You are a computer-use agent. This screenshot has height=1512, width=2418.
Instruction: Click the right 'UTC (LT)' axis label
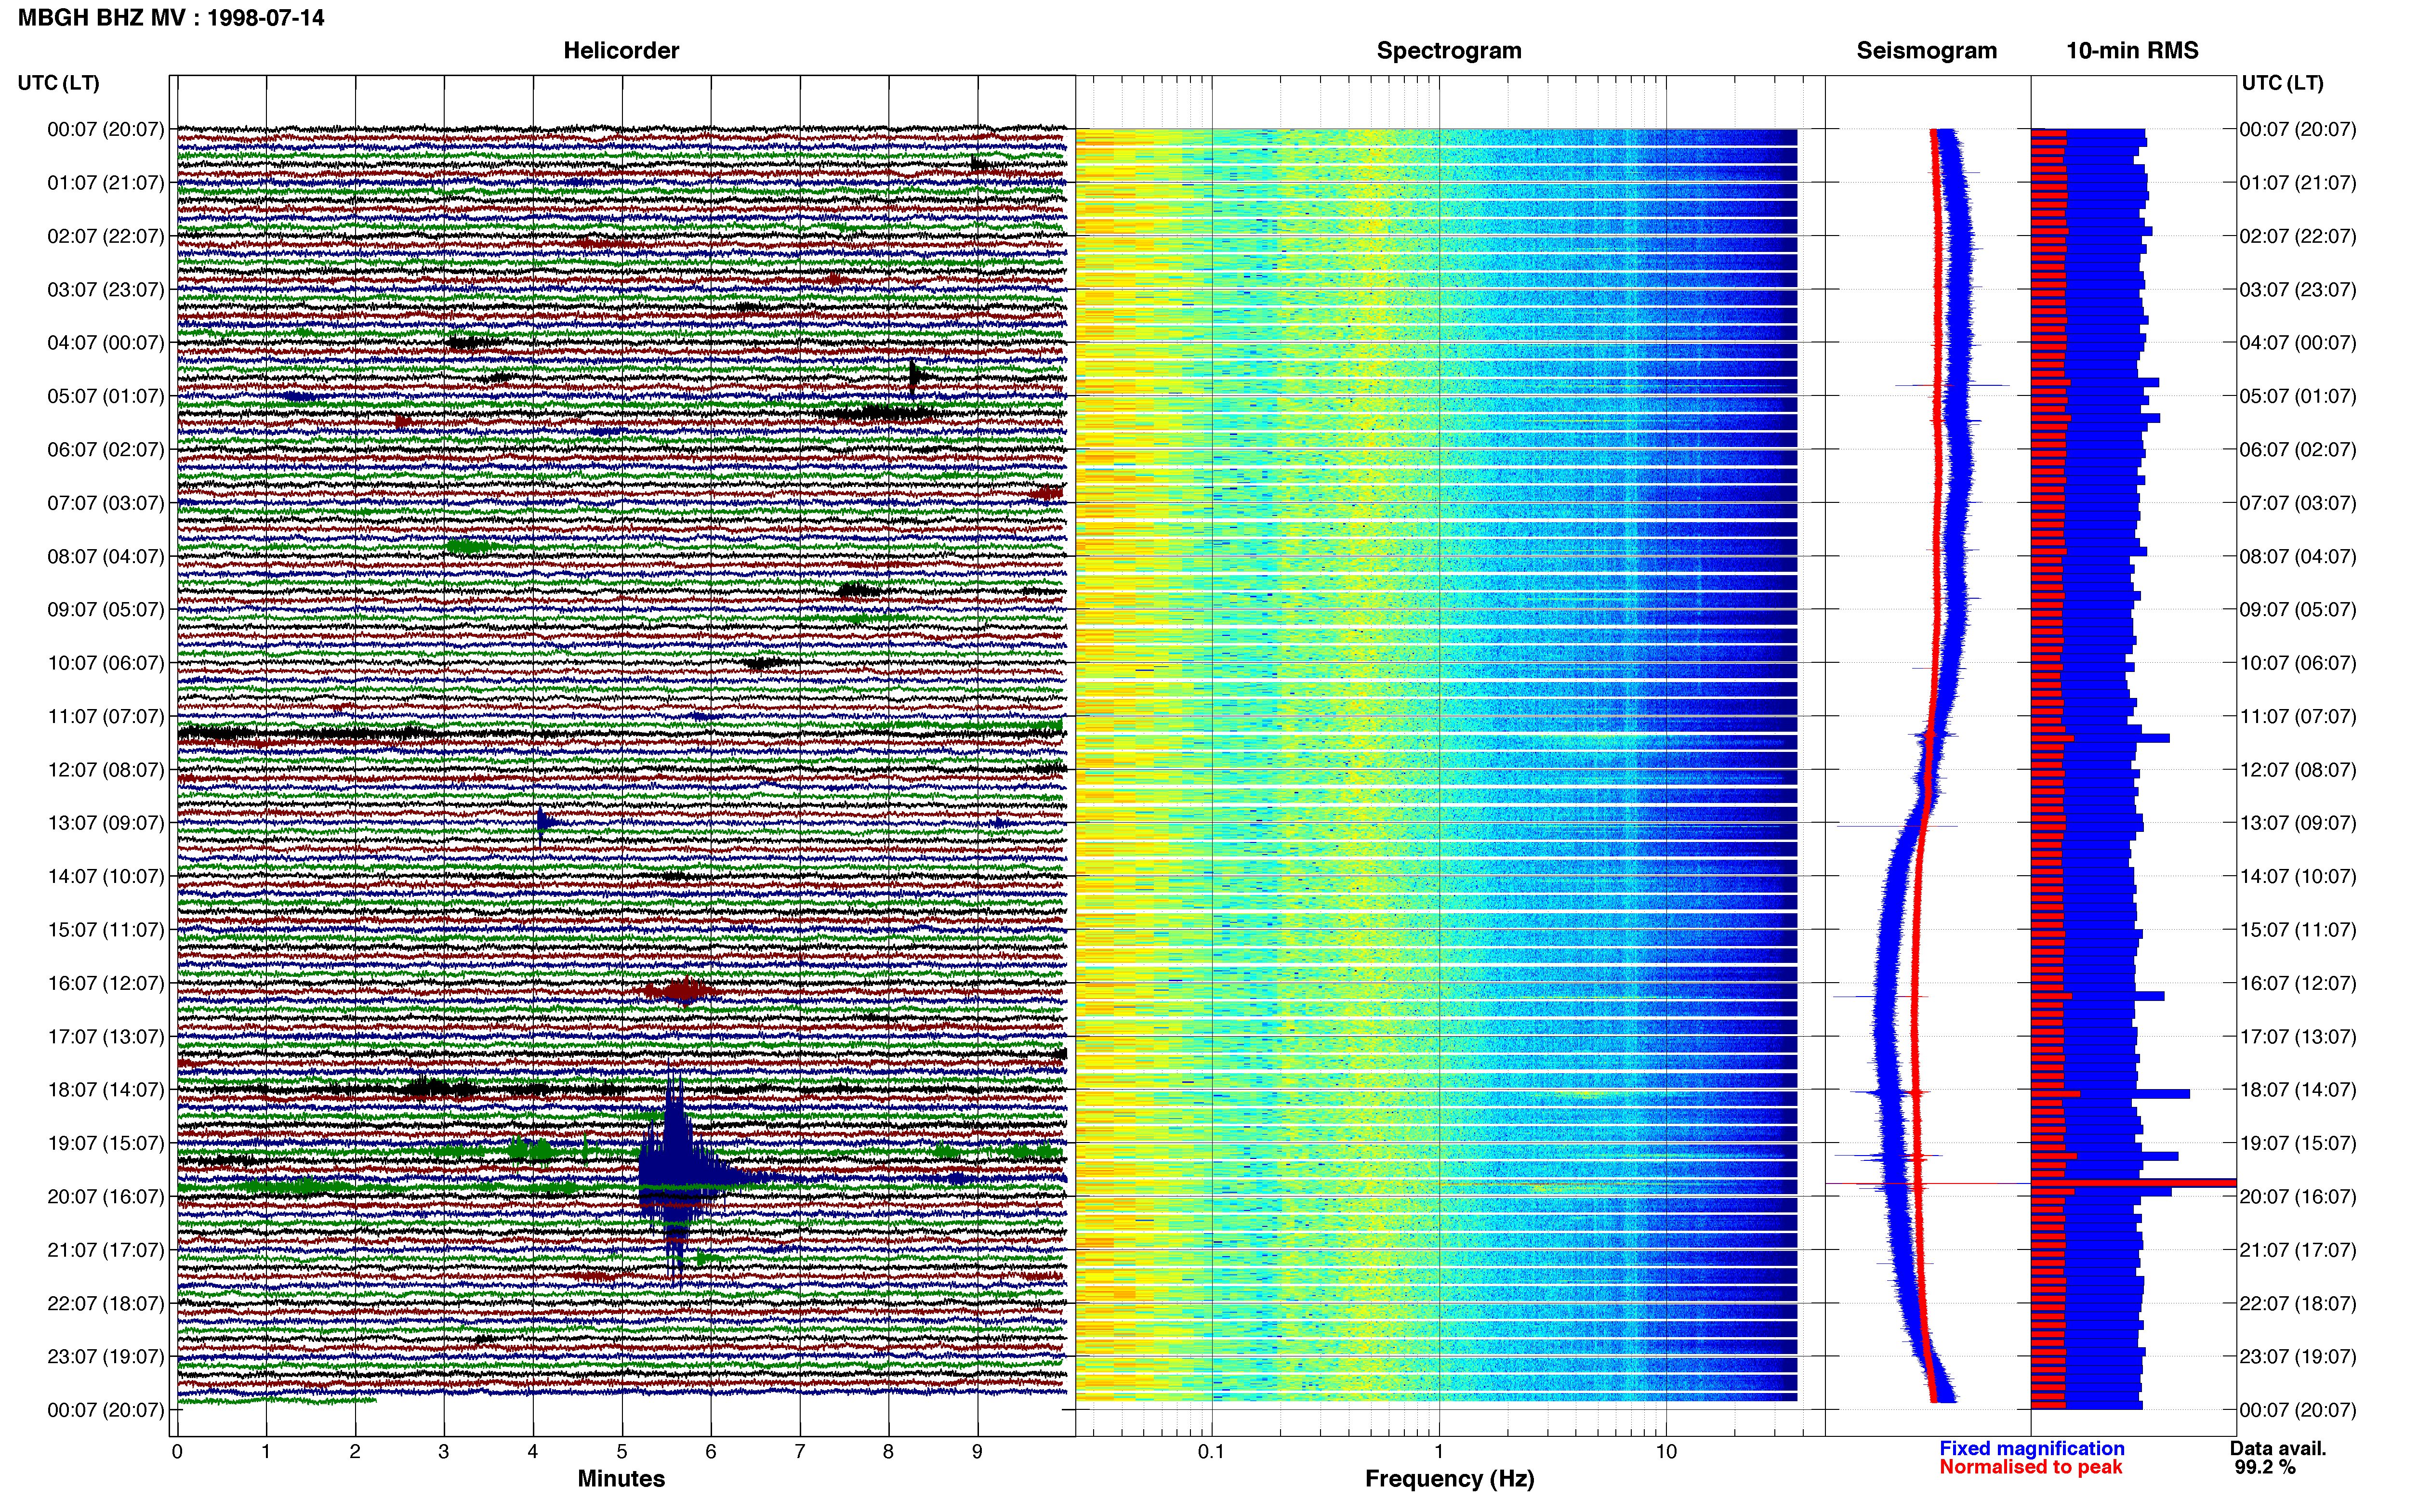click(x=2282, y=83)
